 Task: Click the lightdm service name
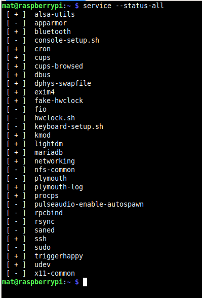[x=49, y=144]
